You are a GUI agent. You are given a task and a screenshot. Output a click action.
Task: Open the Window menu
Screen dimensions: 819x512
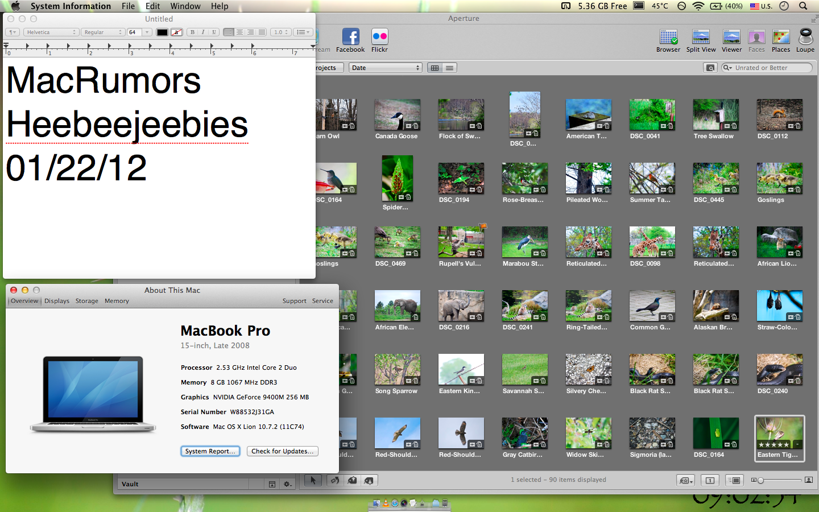185,6
